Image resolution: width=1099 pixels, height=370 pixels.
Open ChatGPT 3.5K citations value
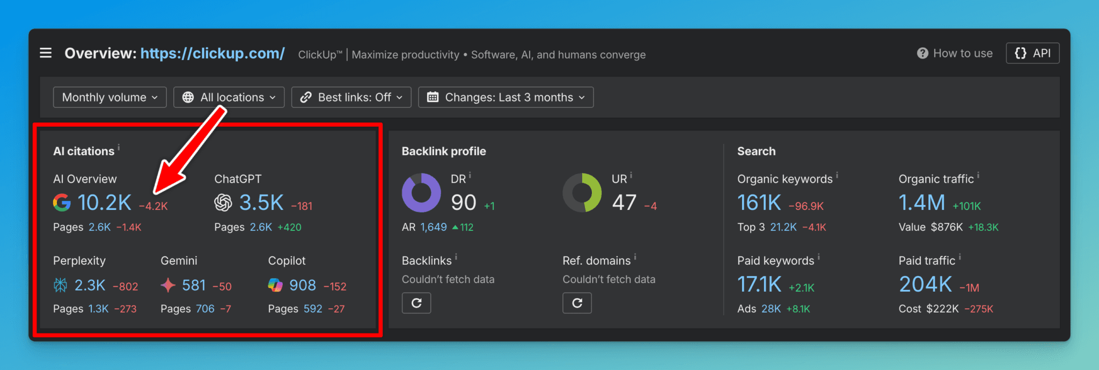click(x=261, y=202)
